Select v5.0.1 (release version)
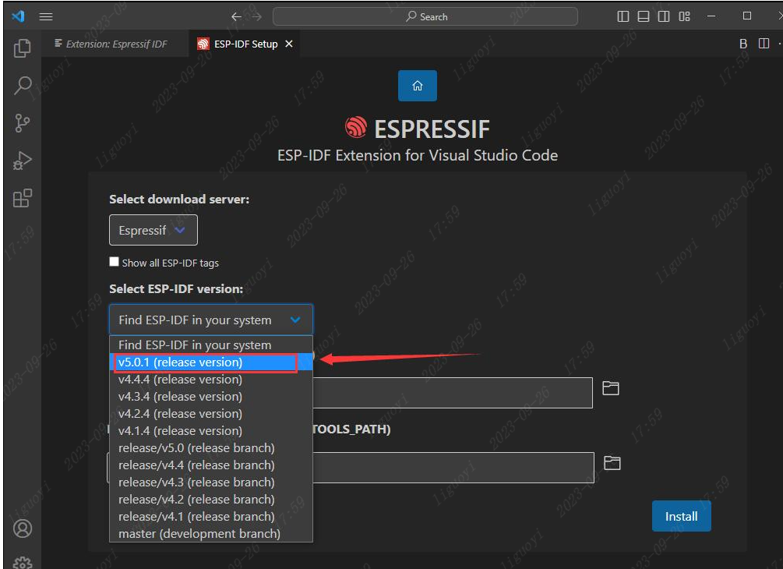The image size is (783, 569). [x=210, y=362]
